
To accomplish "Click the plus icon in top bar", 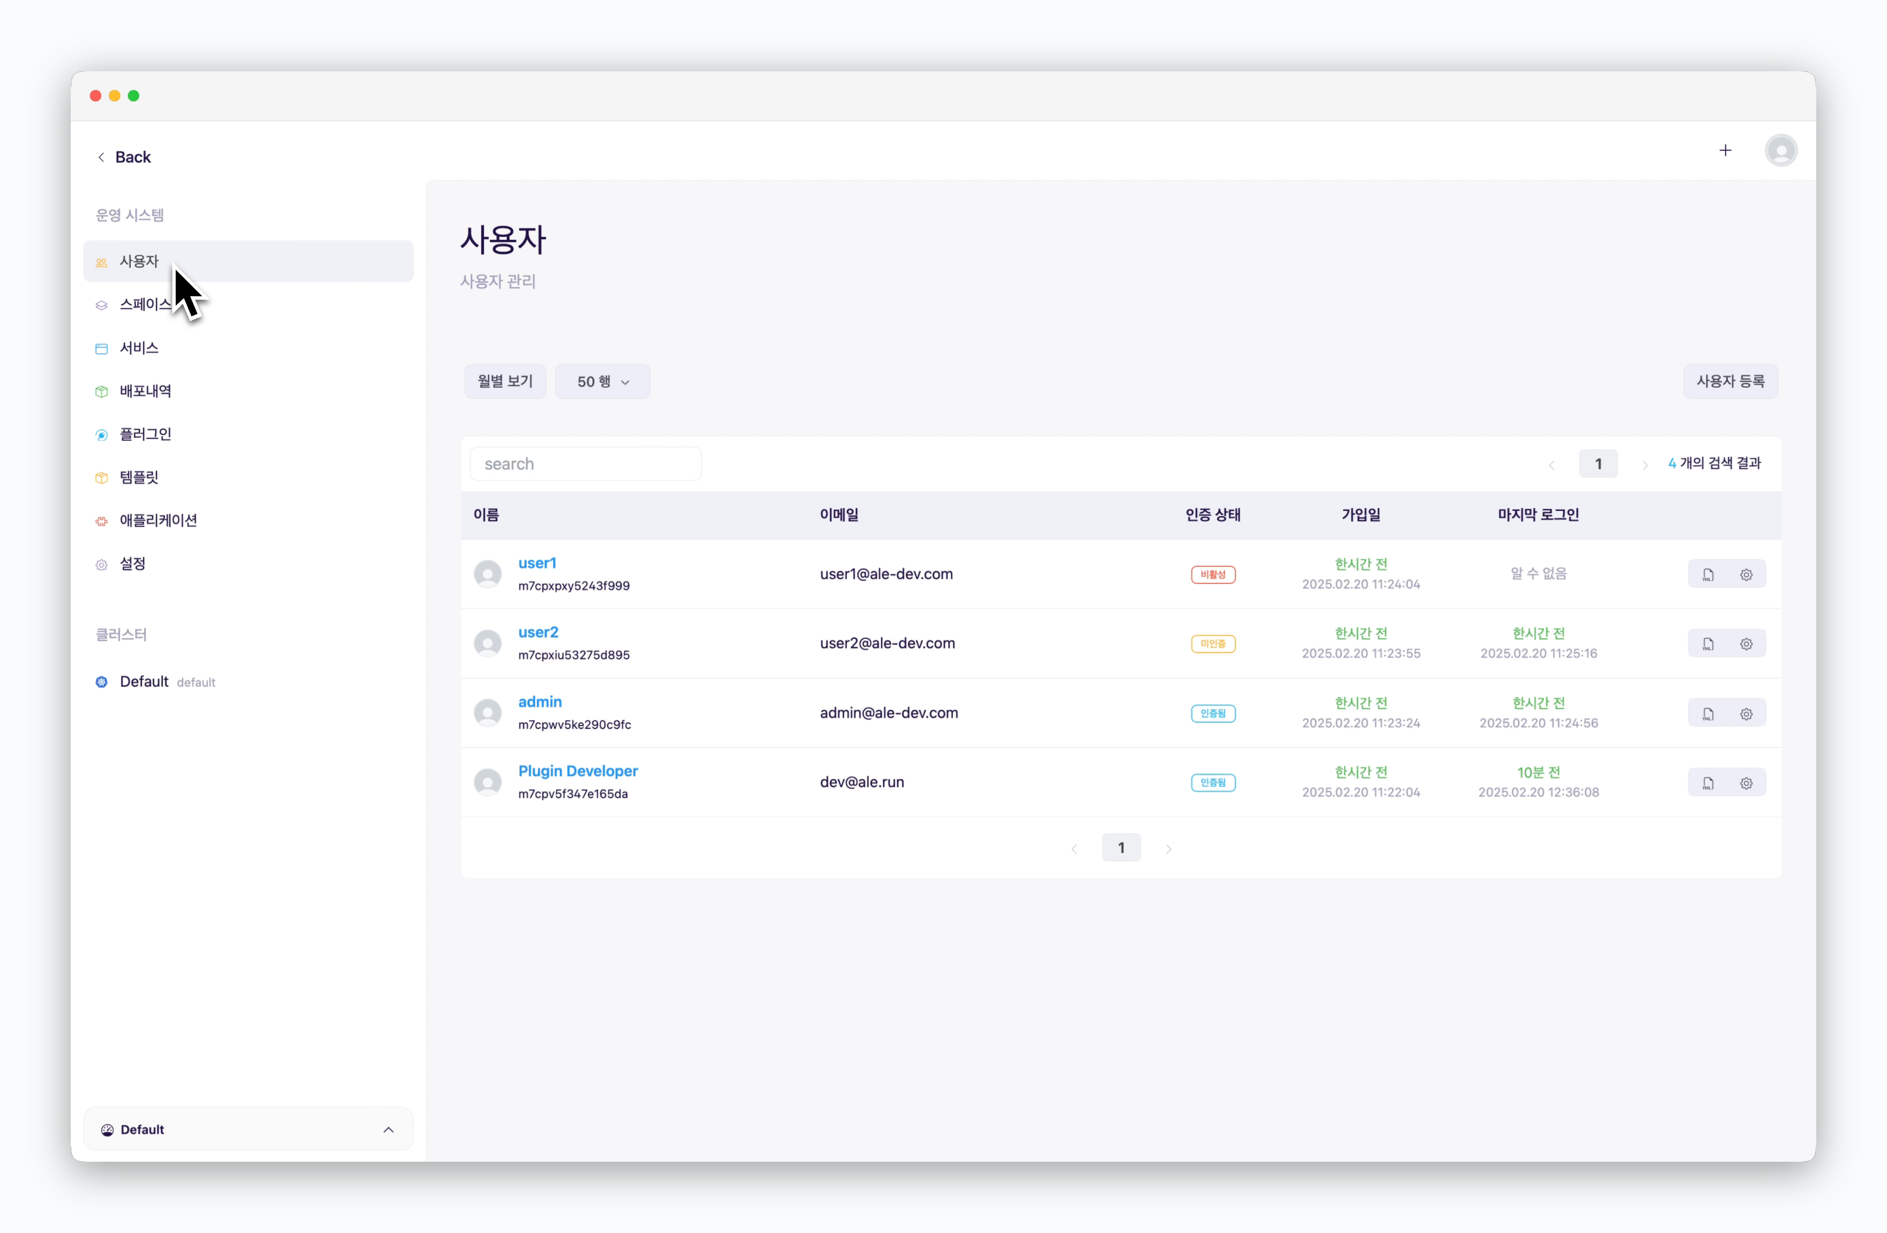I will click(x=1726, y=151).
